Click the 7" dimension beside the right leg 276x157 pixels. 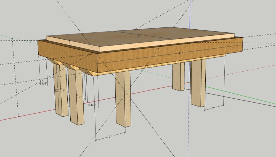213,108
